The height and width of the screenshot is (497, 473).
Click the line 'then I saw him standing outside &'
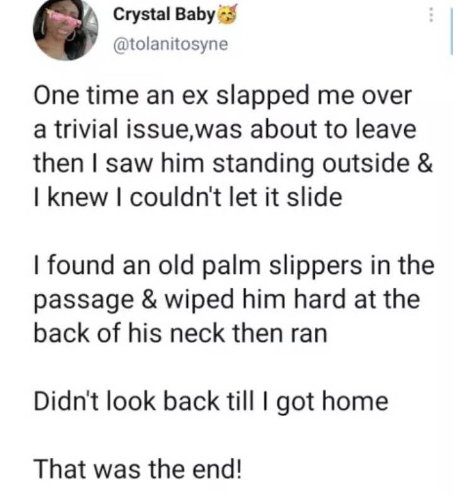(x=232, y=162)
